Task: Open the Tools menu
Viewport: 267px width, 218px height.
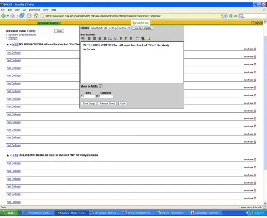Action: click(45, 10)
